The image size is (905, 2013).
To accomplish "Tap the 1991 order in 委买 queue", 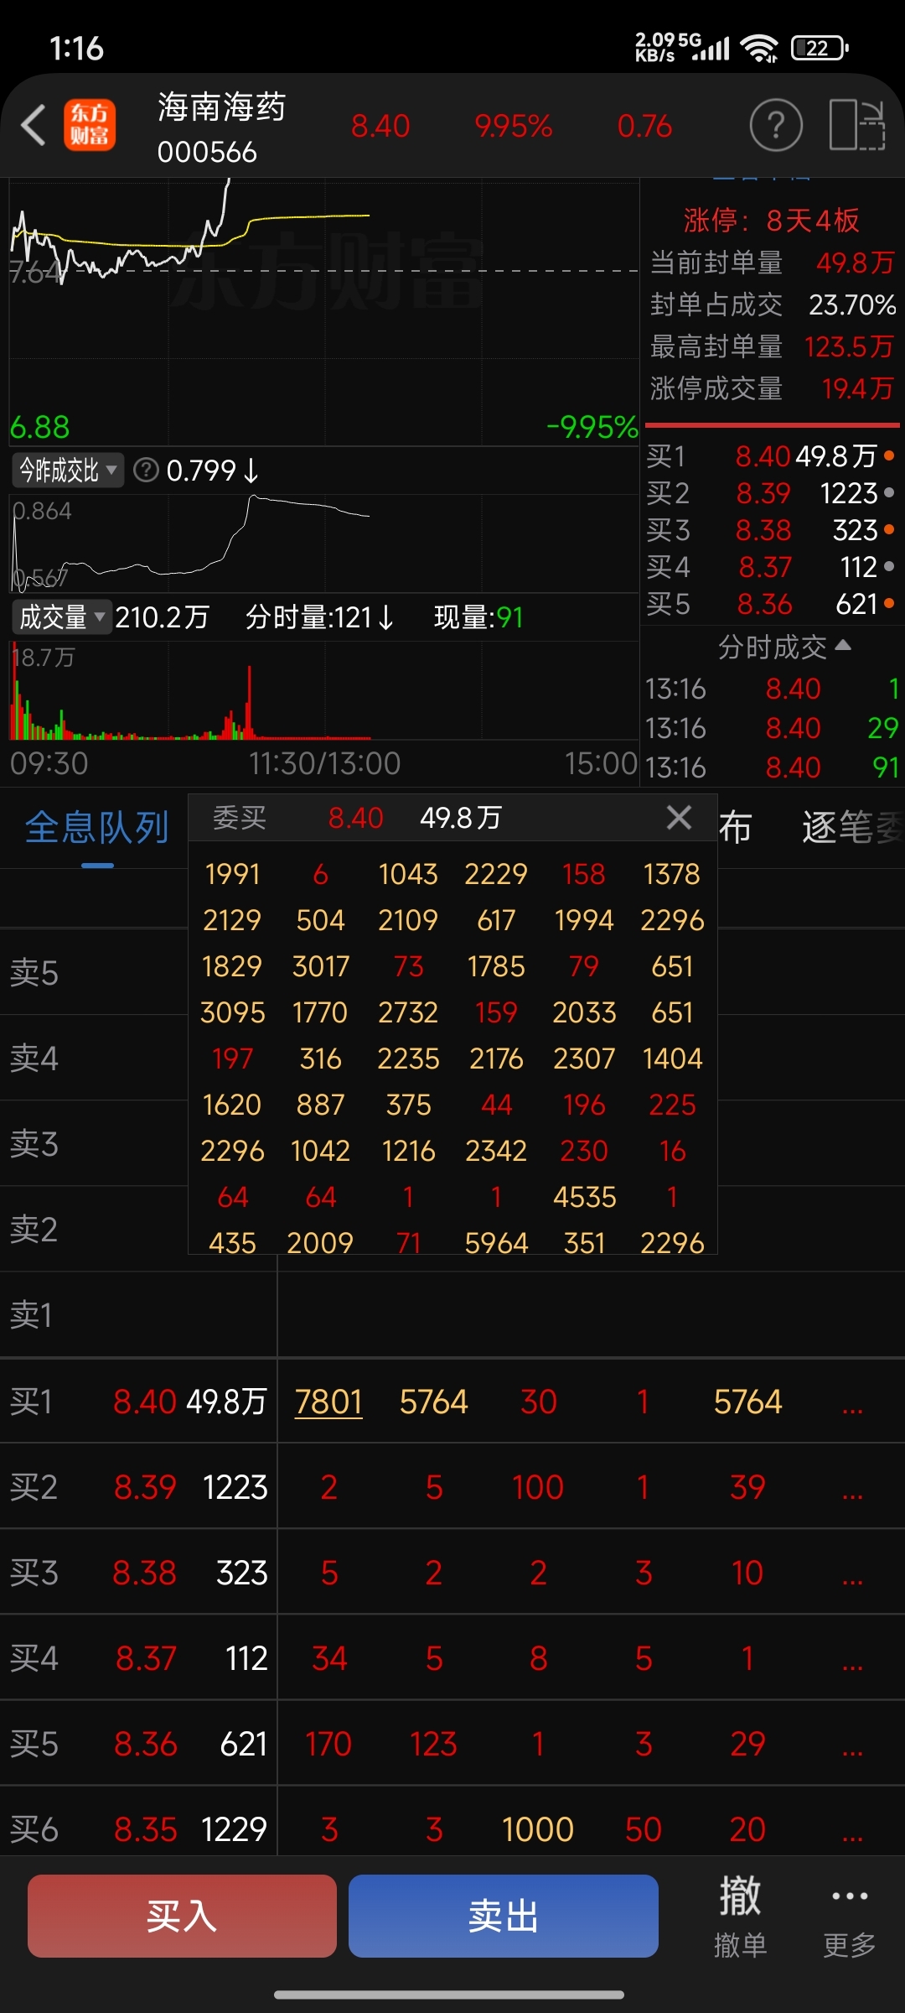I will click(x=232, y=874).
